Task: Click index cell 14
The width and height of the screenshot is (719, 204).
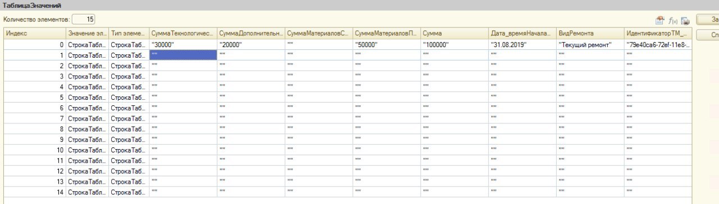Action: click(x=35, y=192)
